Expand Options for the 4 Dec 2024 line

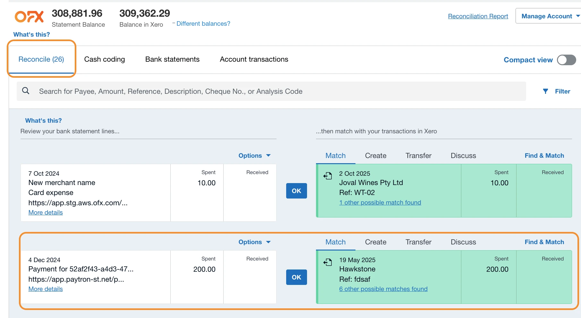(254, 242)
